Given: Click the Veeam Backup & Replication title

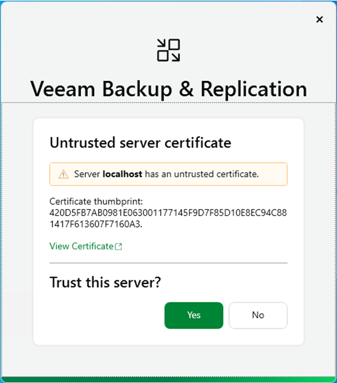Looking at the screenshot, I should coord(168,89).
